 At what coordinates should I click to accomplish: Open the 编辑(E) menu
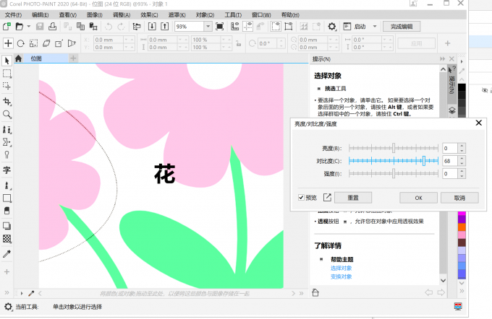(41, 15)
